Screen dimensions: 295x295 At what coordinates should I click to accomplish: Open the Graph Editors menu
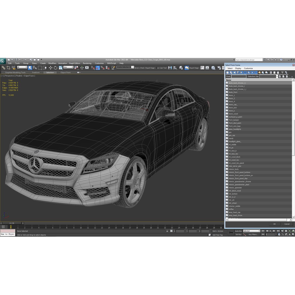click(75, 63)
